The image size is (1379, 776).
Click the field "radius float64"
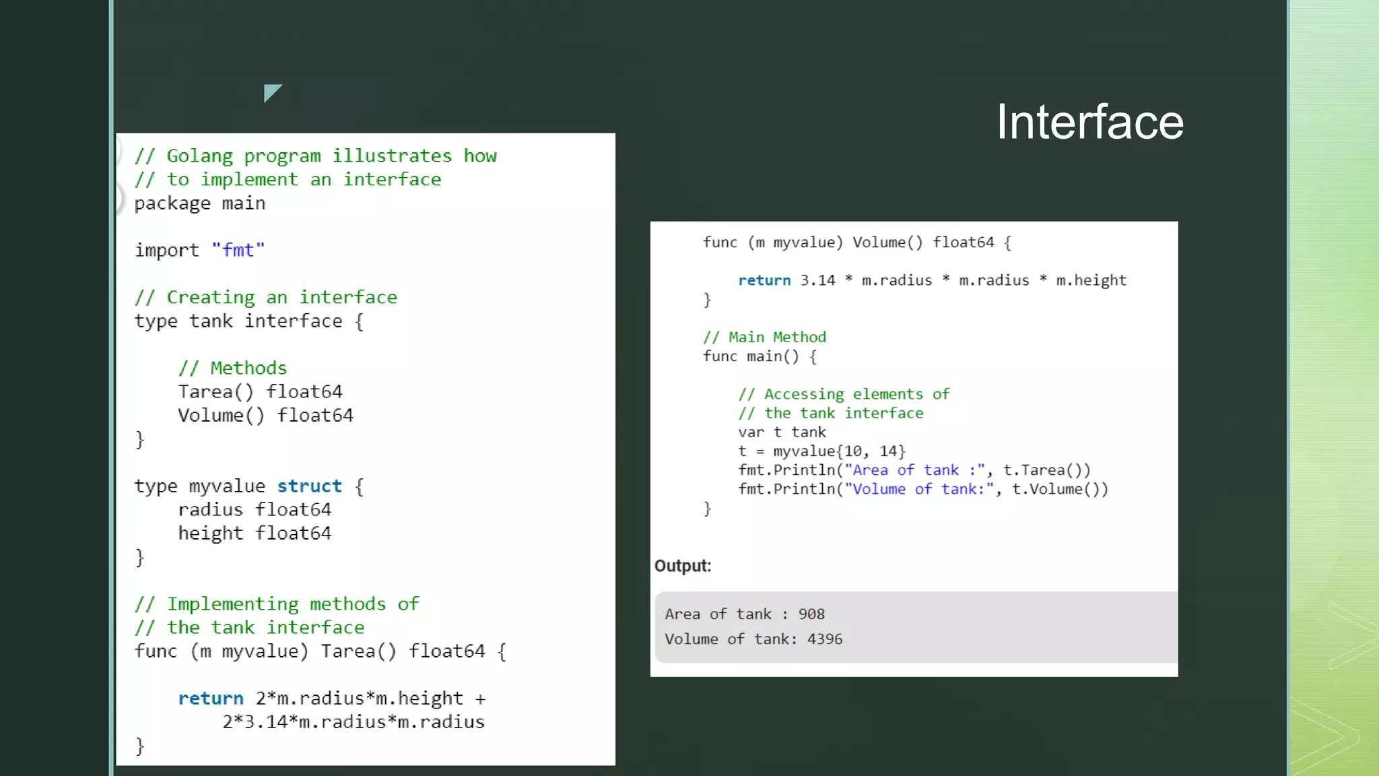255,510
